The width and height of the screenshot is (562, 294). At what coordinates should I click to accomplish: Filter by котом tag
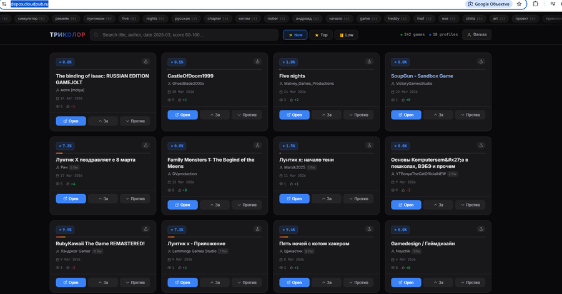tap(248, 19)
